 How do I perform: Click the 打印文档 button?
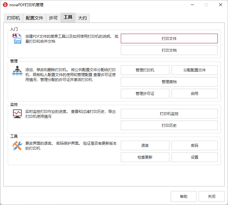click(169, 50)
